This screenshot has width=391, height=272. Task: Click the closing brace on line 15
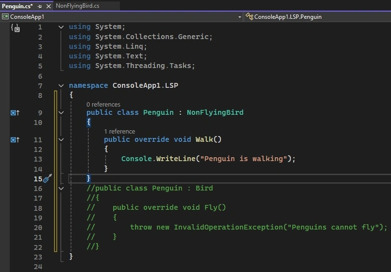(88, 178)
